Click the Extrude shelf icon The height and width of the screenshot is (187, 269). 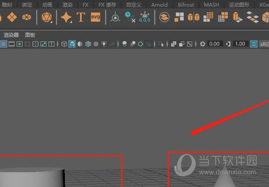point(238,17)
